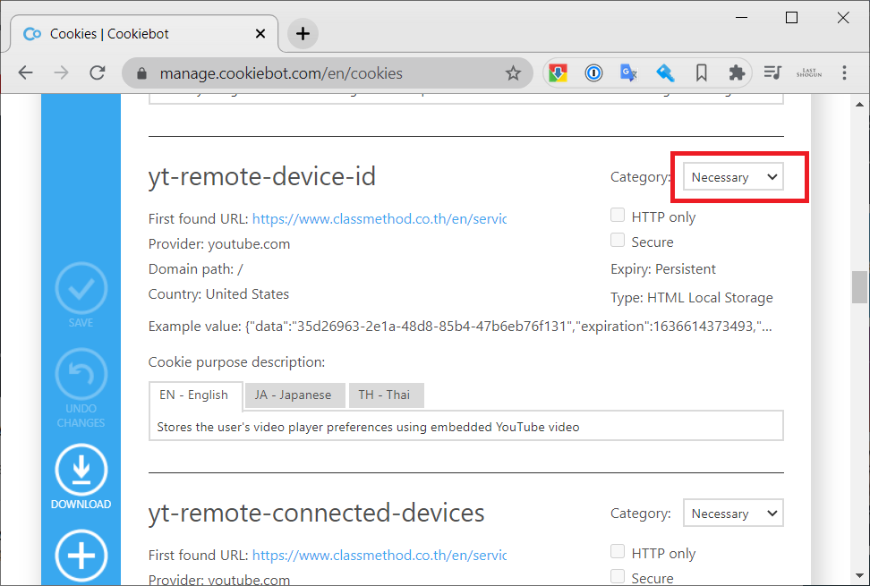
Task: Open the bookmarks flag icon in toolbar
Action: 701,72
